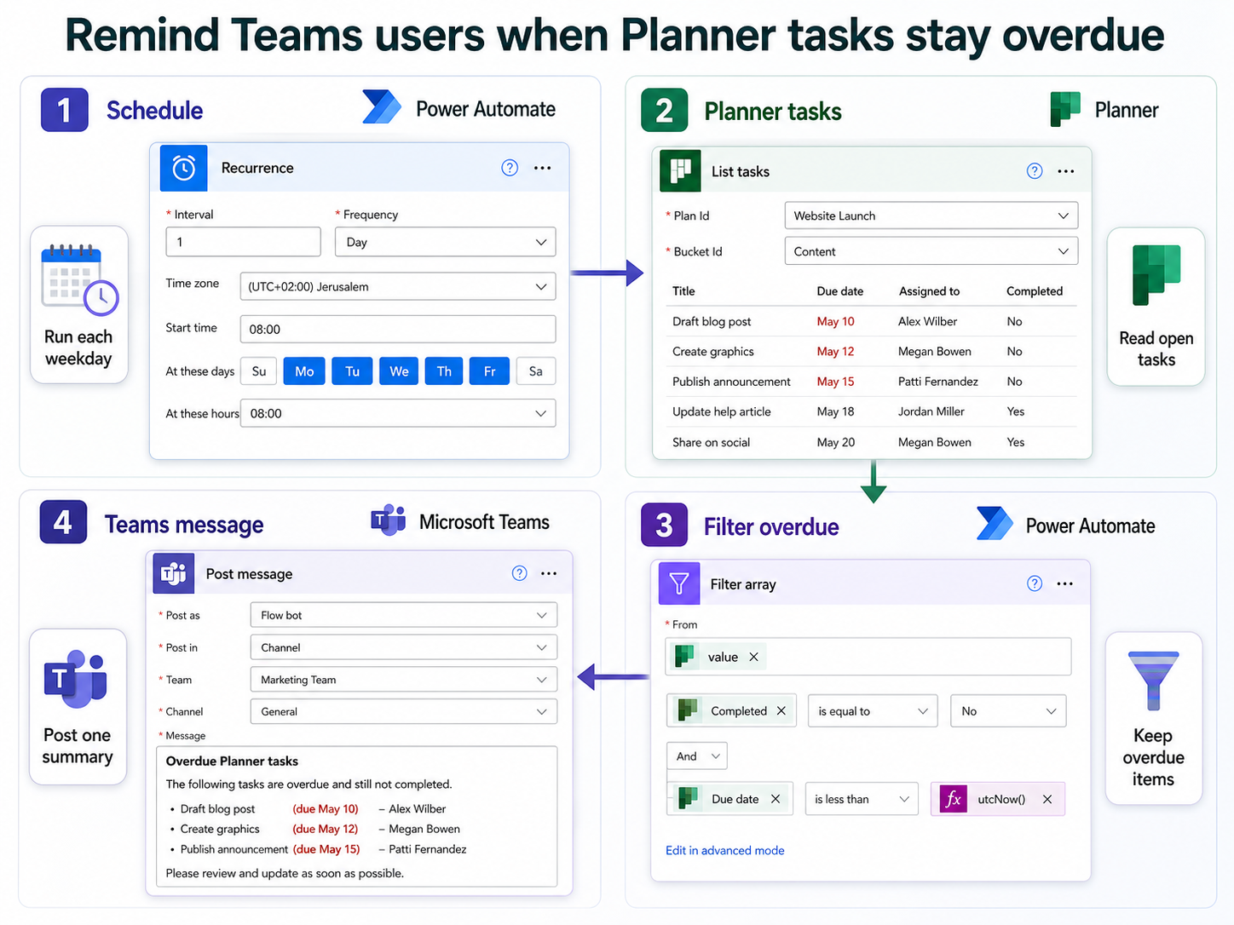
Task: Click Jordan Miller in Assigned to column
Action: click(x=931, y=411)
